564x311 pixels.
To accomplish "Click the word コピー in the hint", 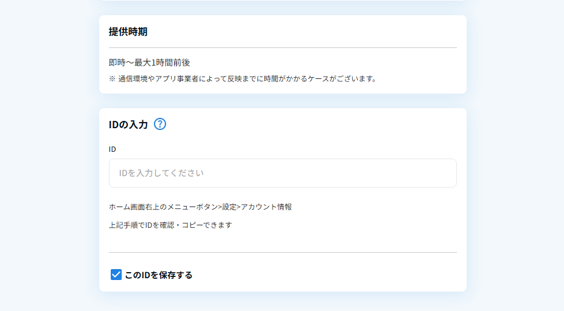I will pos(192,225).
